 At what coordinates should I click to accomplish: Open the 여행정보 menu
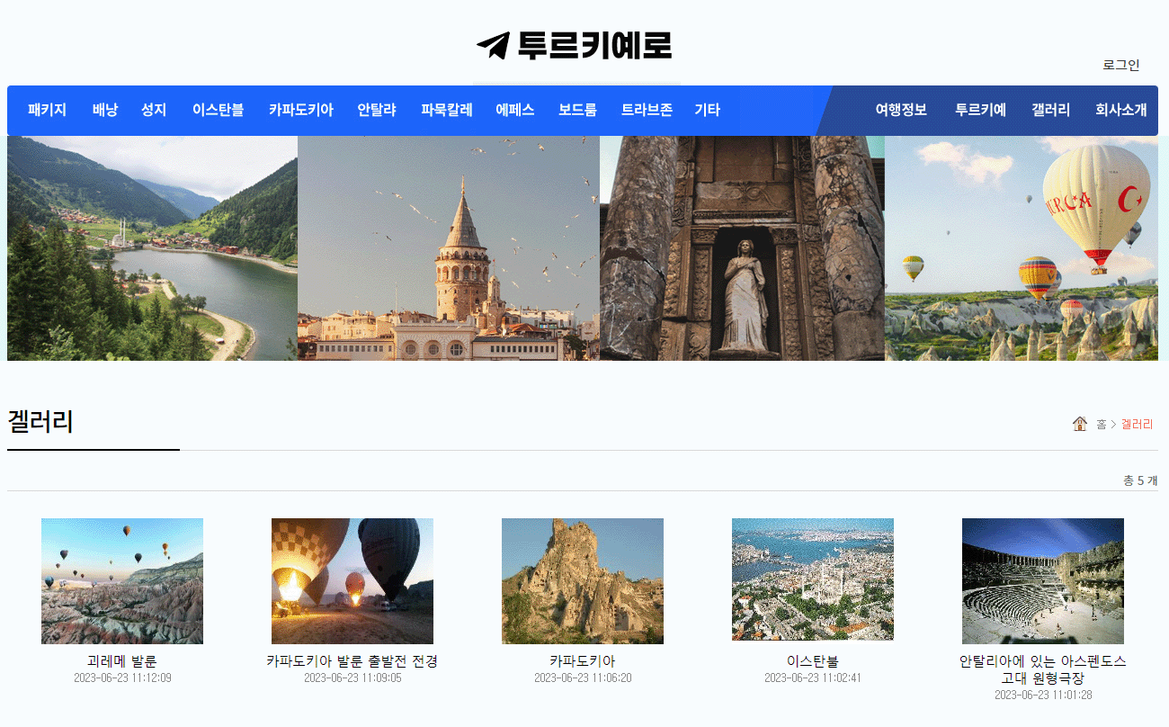pos(901,111)
